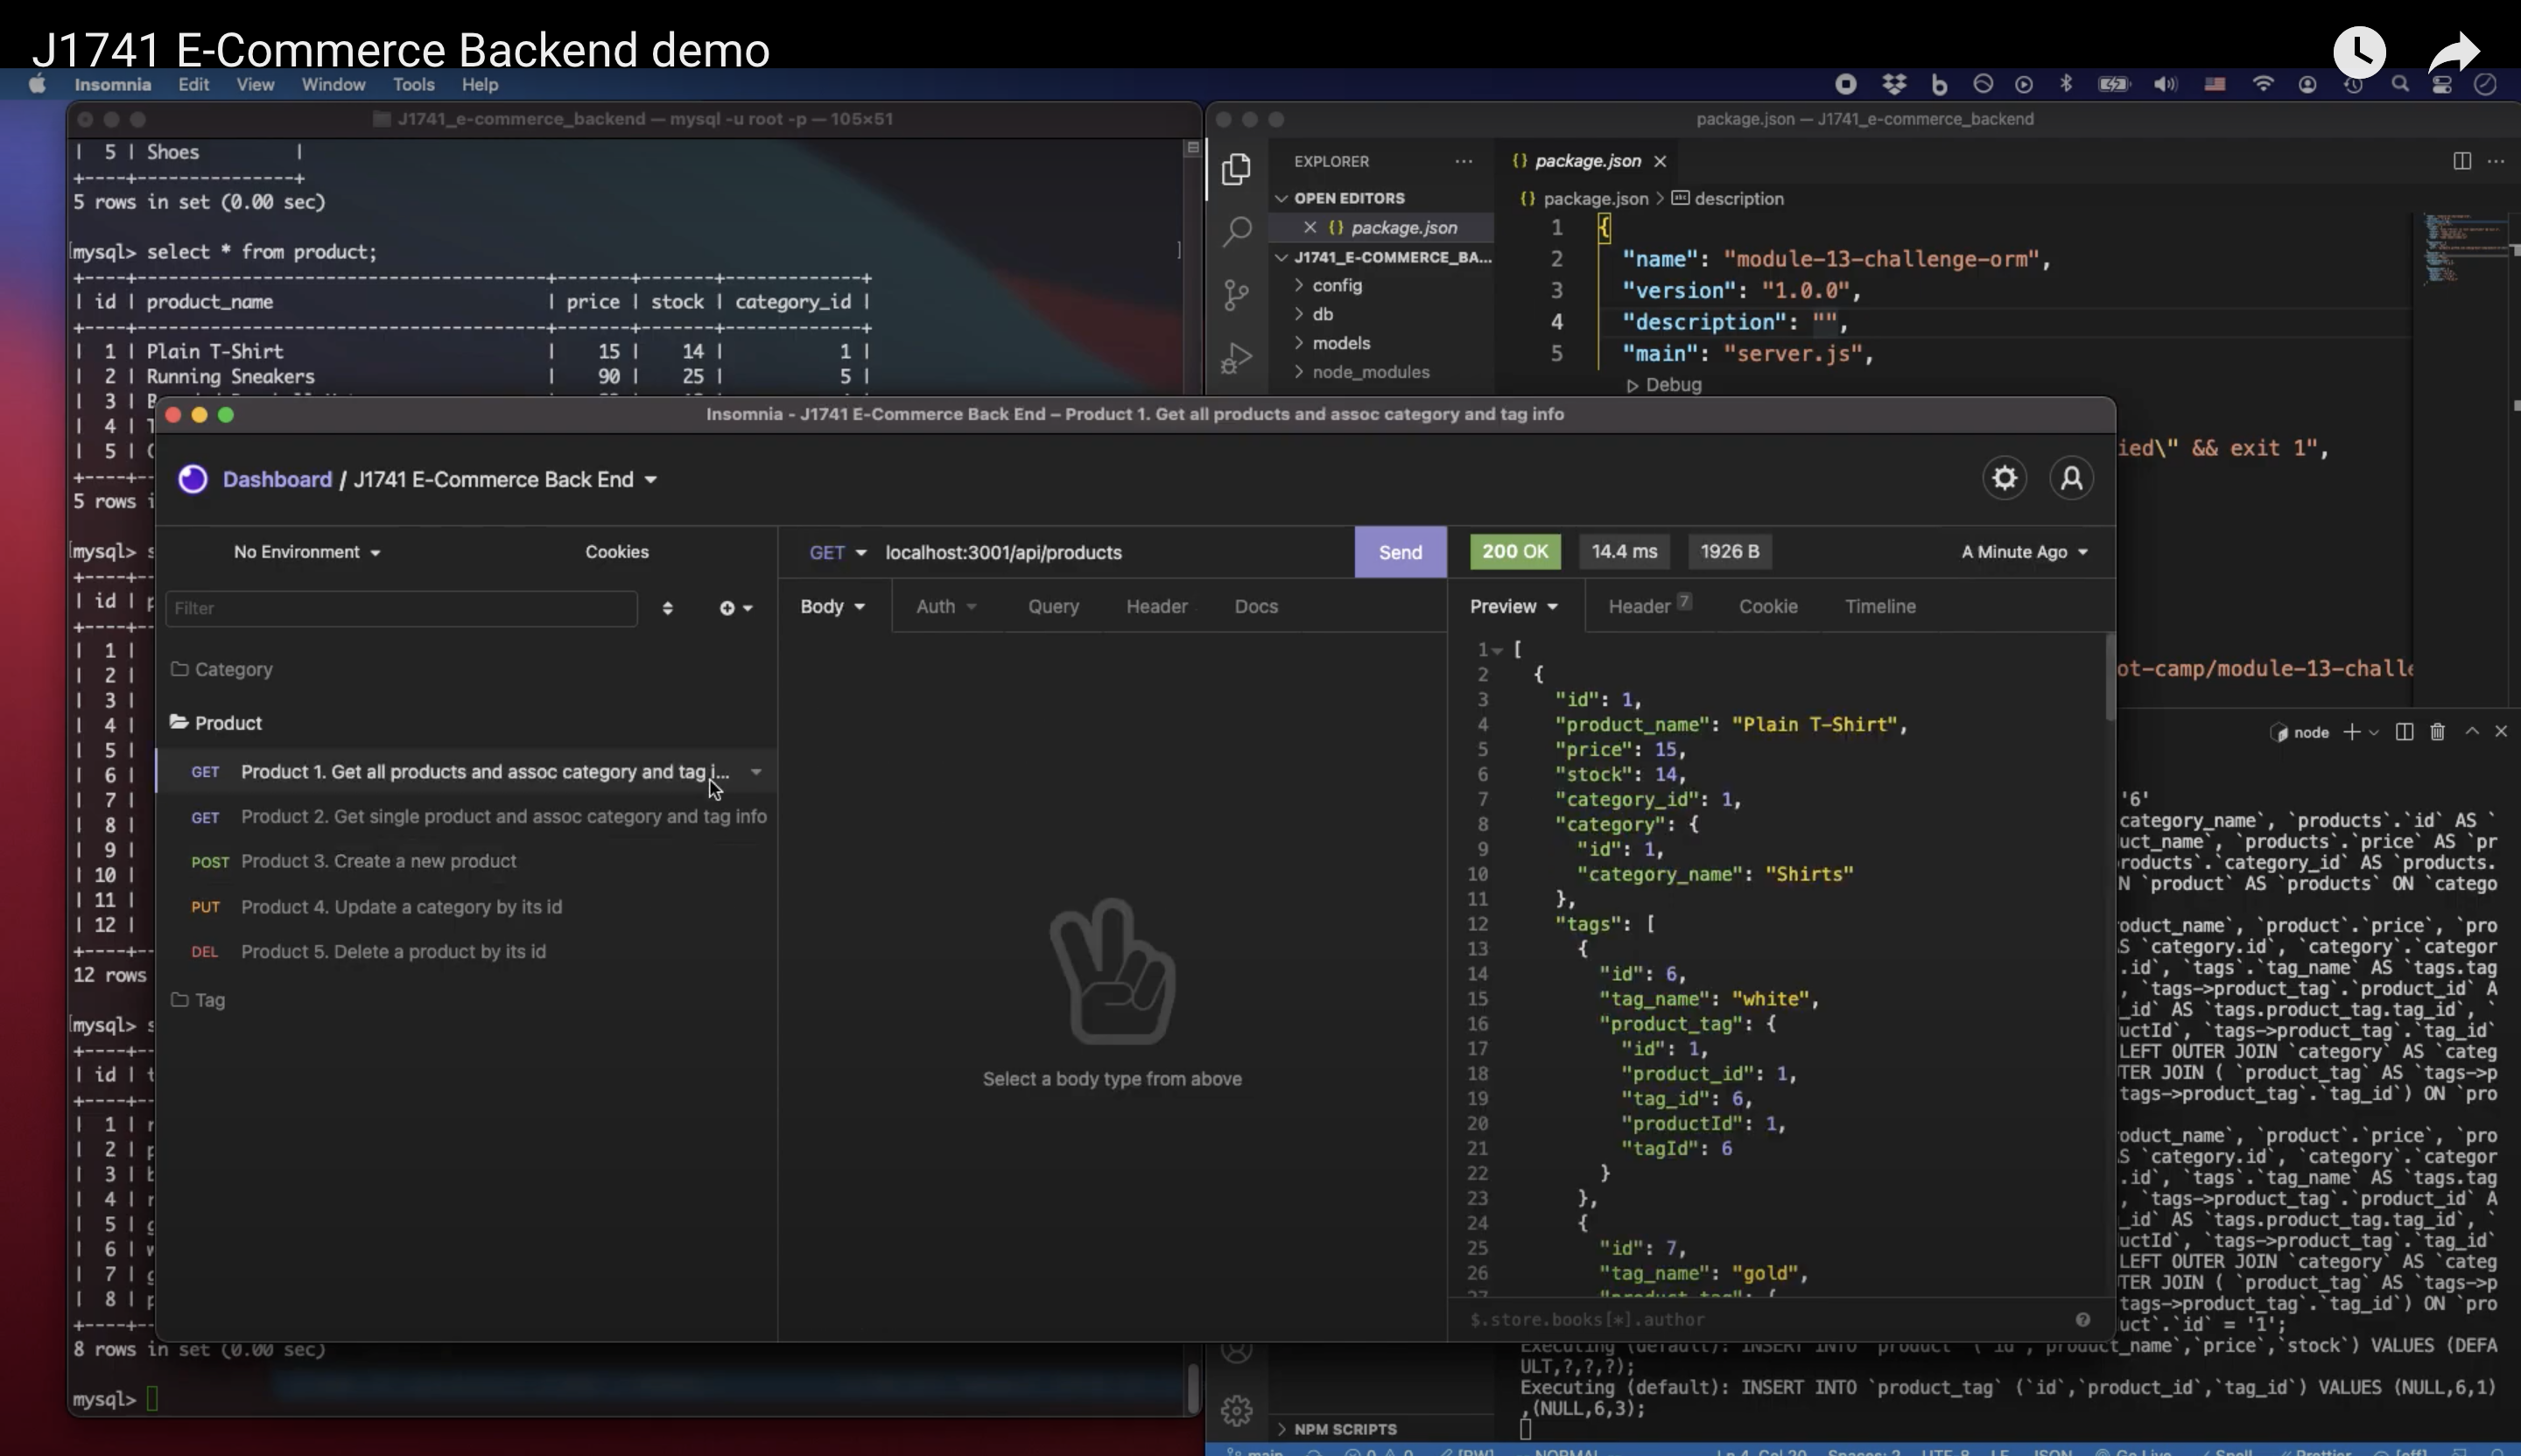
Task: Kill terminal with the trash icon
Action: coord(2437,732)
